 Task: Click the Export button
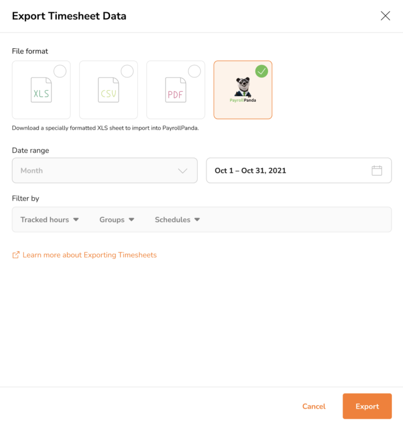(367, 406)
